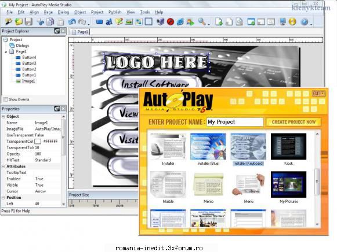Screen dimensions: 337x252
Task: Click the project name input field
Action: pyautogui.click(x=235, y=122)
